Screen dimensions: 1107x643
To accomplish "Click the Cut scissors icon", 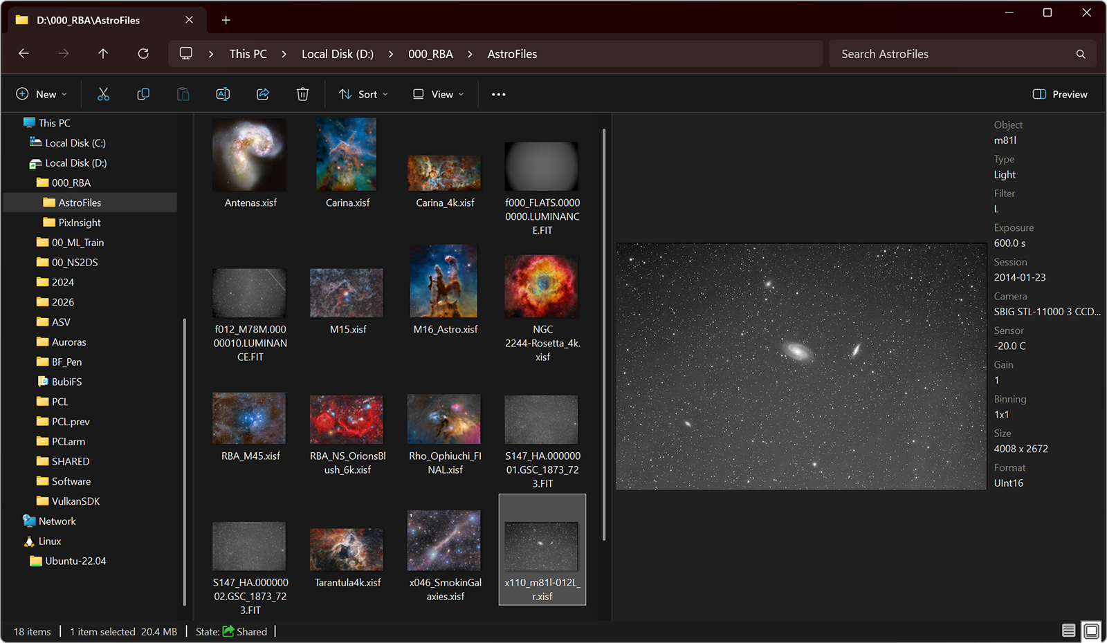I will click(103, 94).
